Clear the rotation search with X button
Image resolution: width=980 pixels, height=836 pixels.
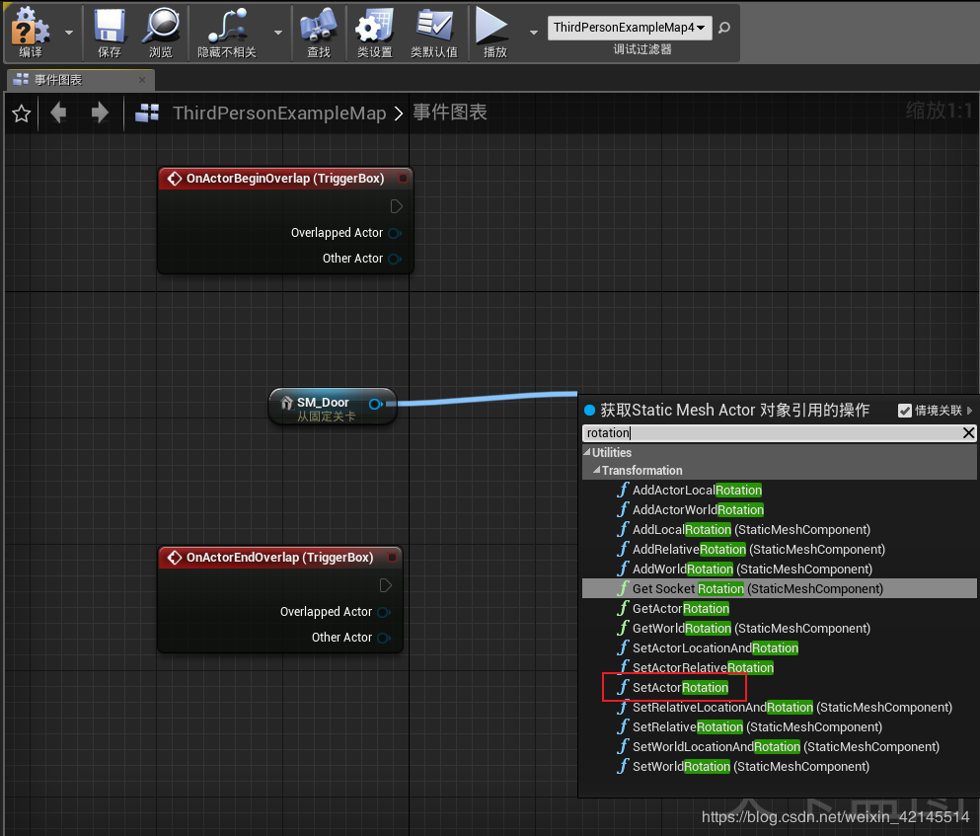point(968,433)
